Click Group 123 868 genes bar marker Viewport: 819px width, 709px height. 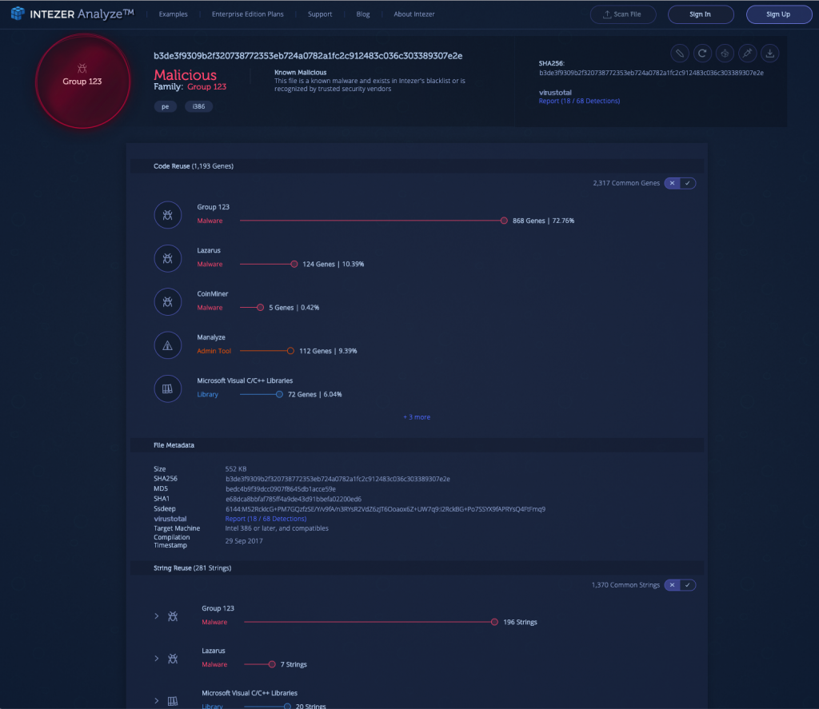pyautogui.click(x=504, y=221)
